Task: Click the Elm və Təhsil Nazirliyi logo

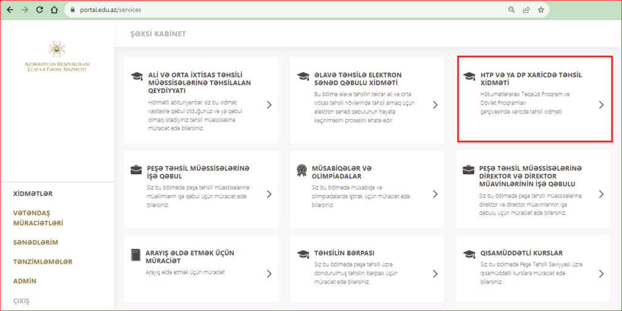Action: click(x=58, y=49)
